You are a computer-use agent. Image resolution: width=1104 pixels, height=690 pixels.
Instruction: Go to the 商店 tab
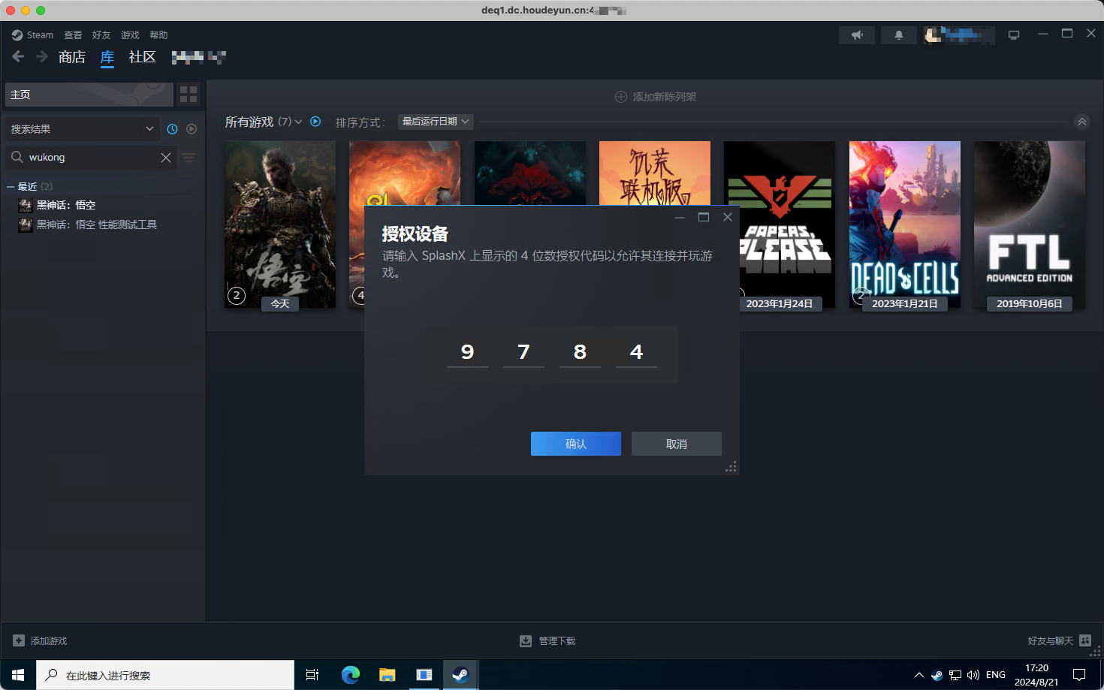pyautogui.click(x=72, y=57)
